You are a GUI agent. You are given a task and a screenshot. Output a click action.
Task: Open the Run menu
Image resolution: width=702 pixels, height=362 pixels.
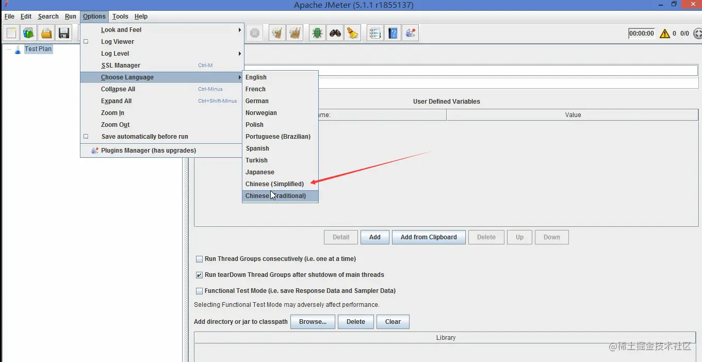(x=71, y=17)
